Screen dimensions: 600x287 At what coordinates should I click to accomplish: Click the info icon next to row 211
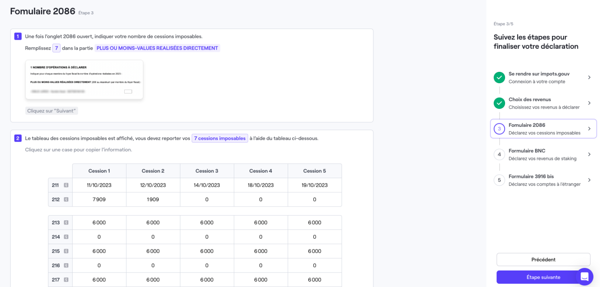[x=66, y=185]
